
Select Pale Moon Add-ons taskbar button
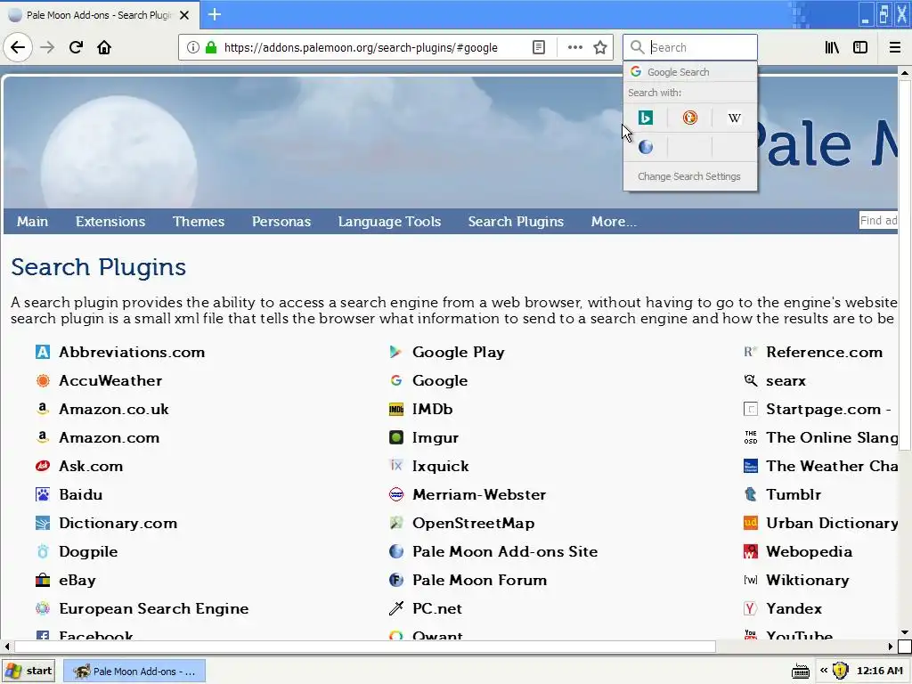134,671
